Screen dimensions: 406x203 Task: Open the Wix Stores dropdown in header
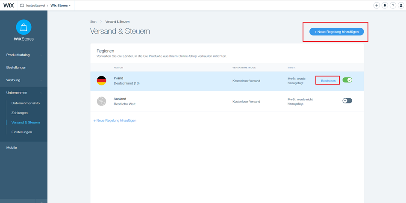pyautogui.click(x=61, y=6)
